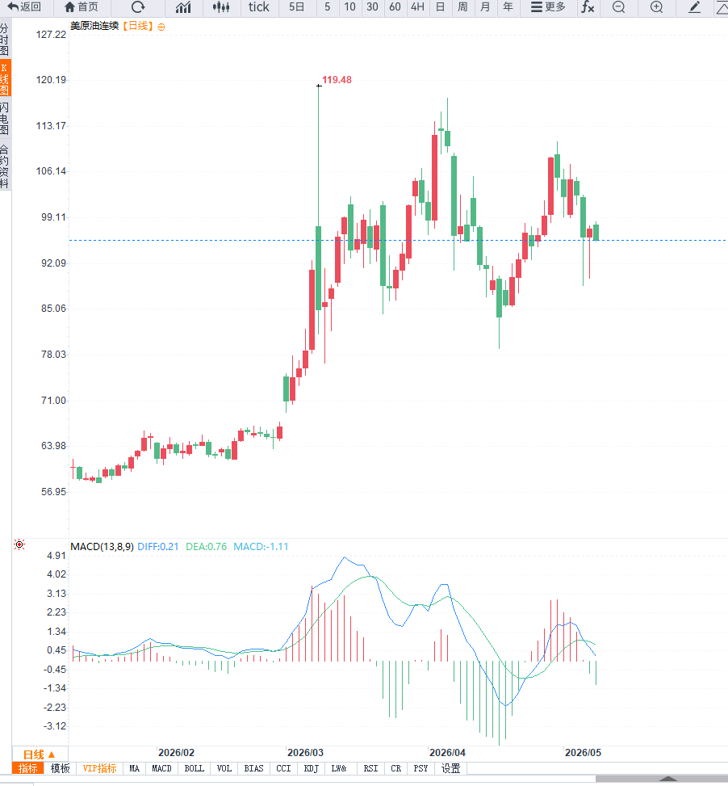
Task: Open the line chart style icon
Action: [183, 7]
